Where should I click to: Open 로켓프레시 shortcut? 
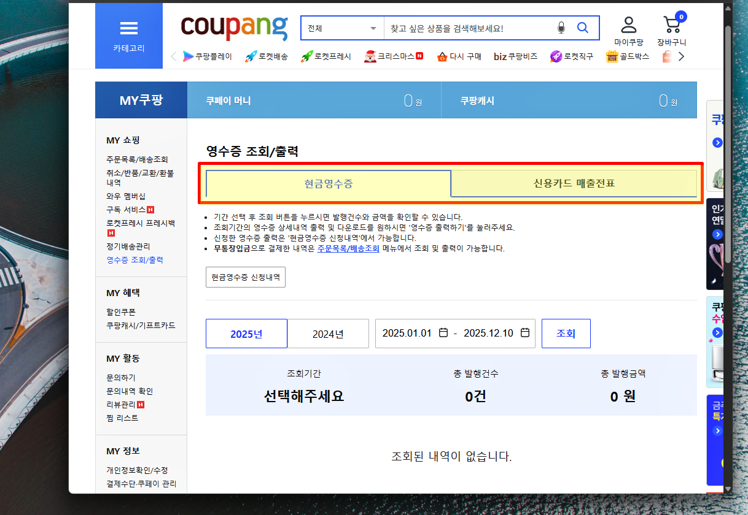(325, 56)
